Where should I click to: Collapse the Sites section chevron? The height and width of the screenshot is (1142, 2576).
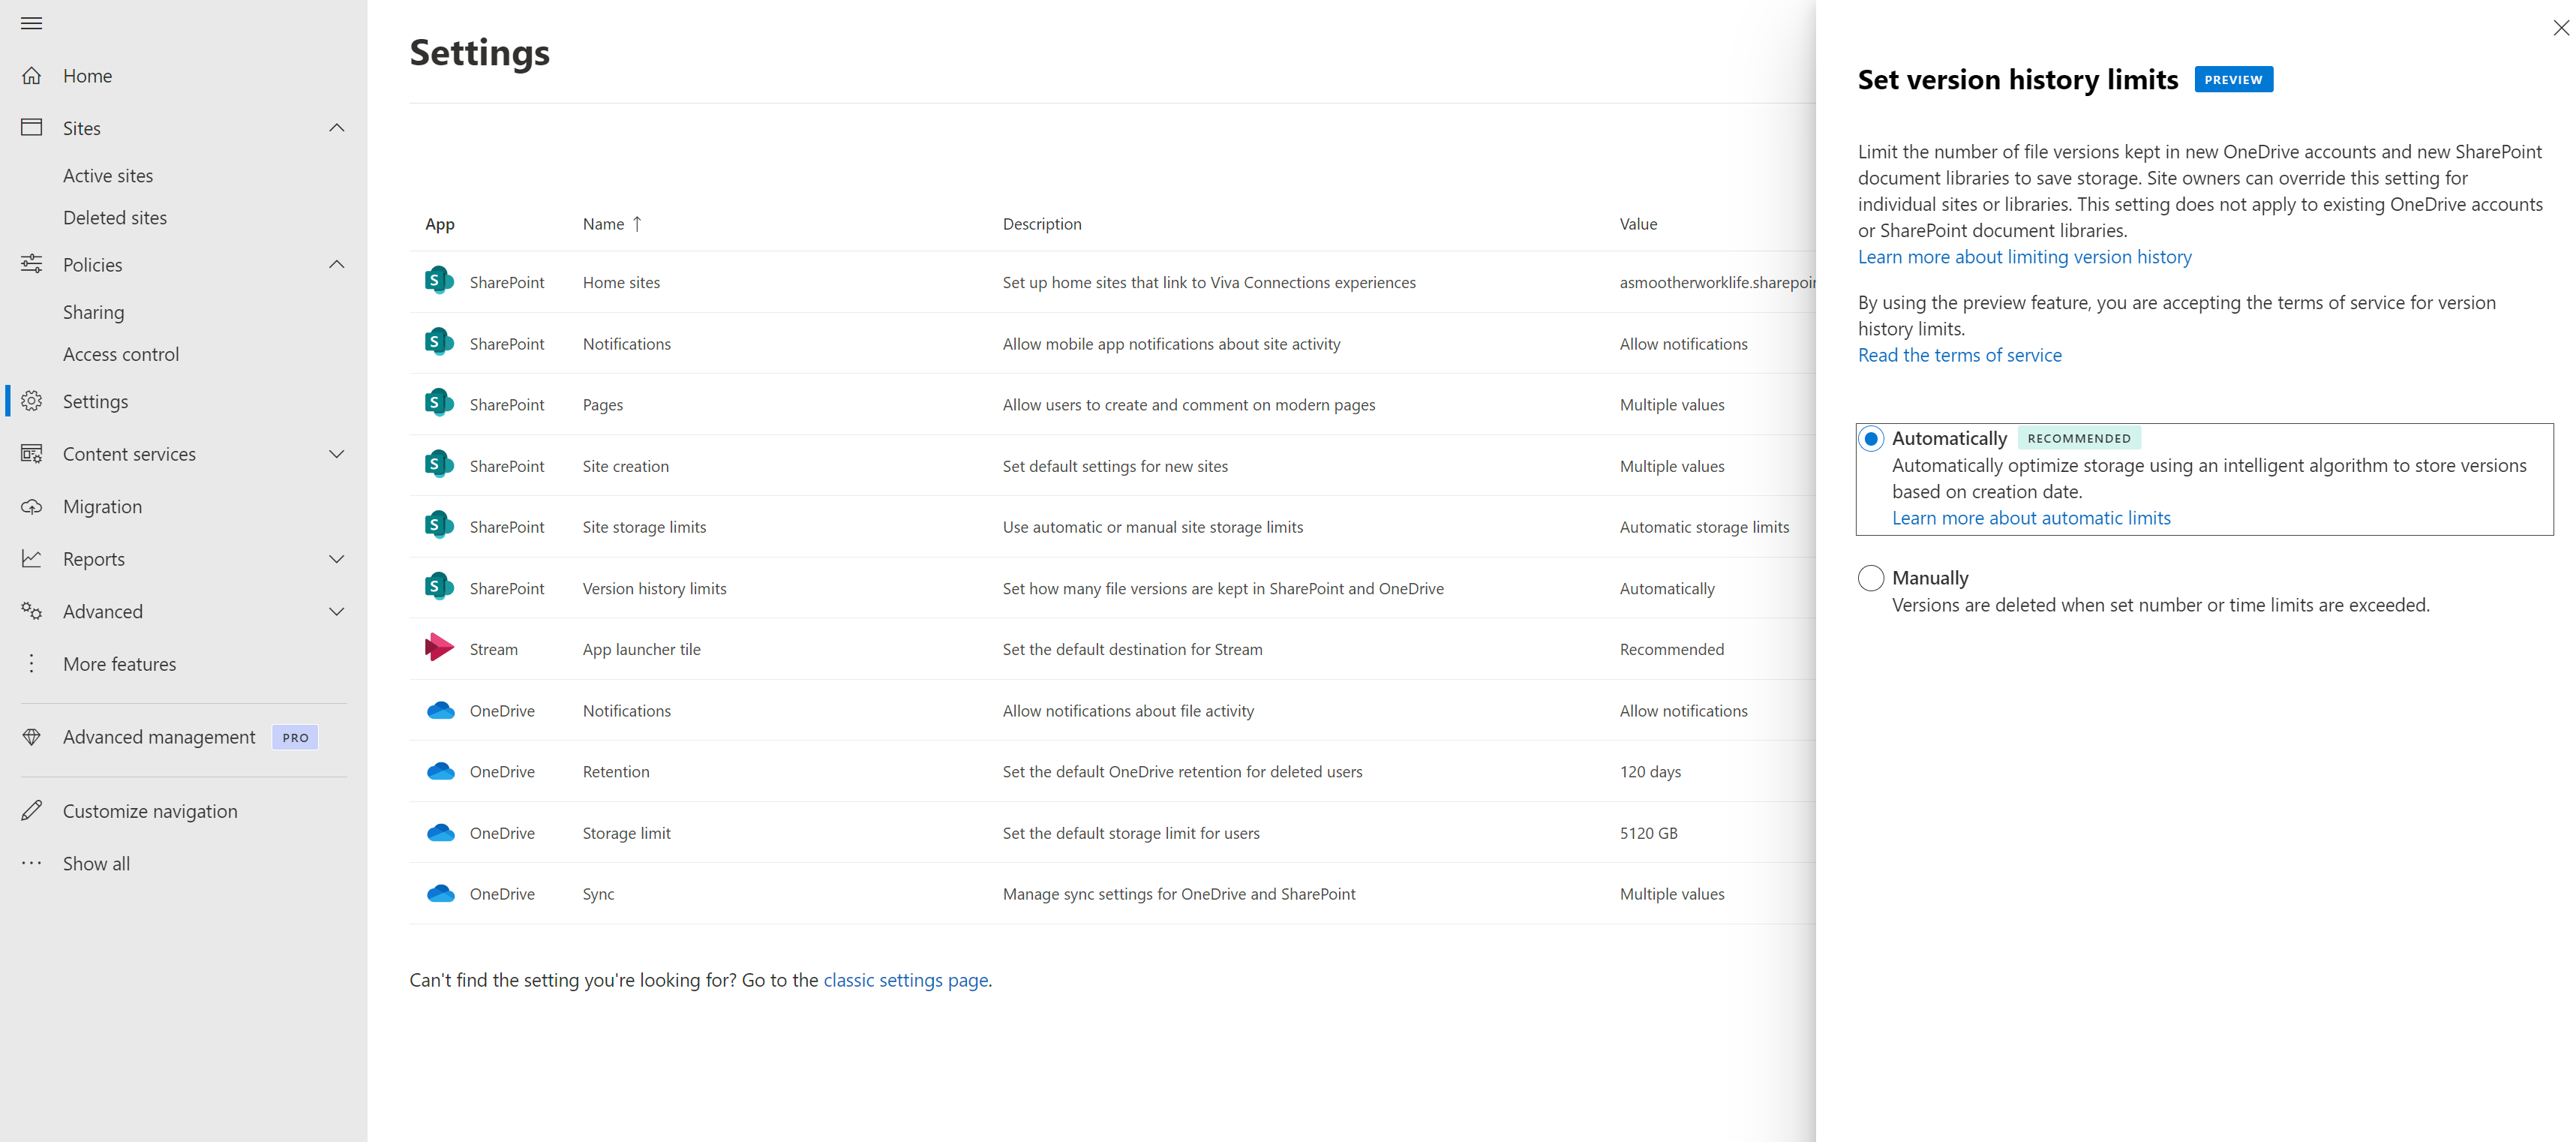click(337, 128)
